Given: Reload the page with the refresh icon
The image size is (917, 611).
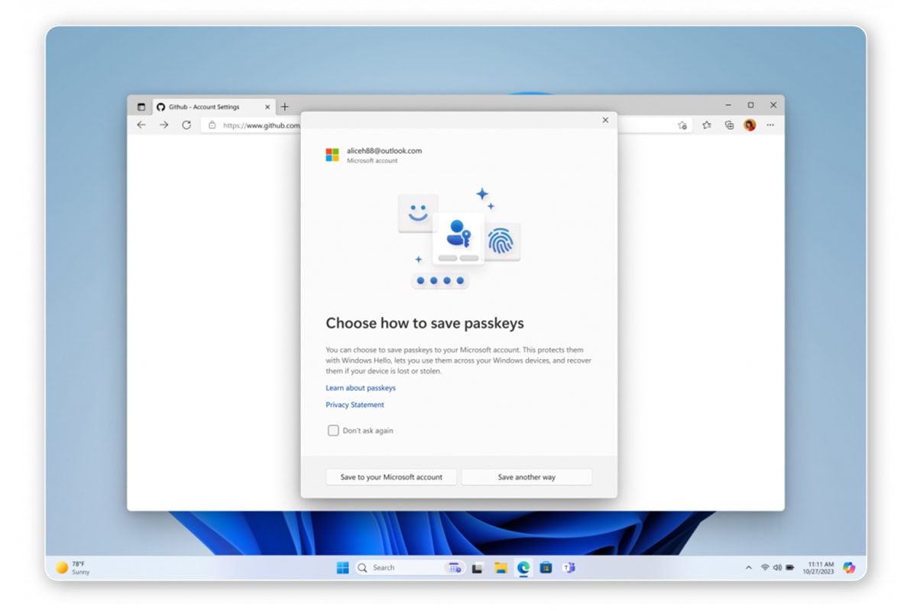Looking at the screenshot, I should click(x=186, y=124).
